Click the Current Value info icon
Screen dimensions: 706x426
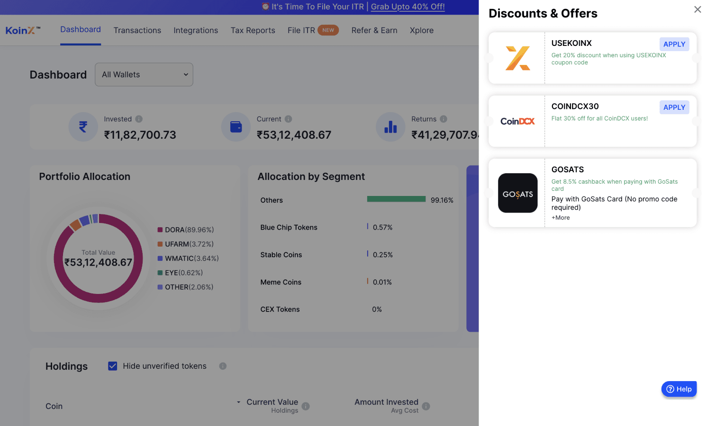pyautogui.click(x=306, y=406)
